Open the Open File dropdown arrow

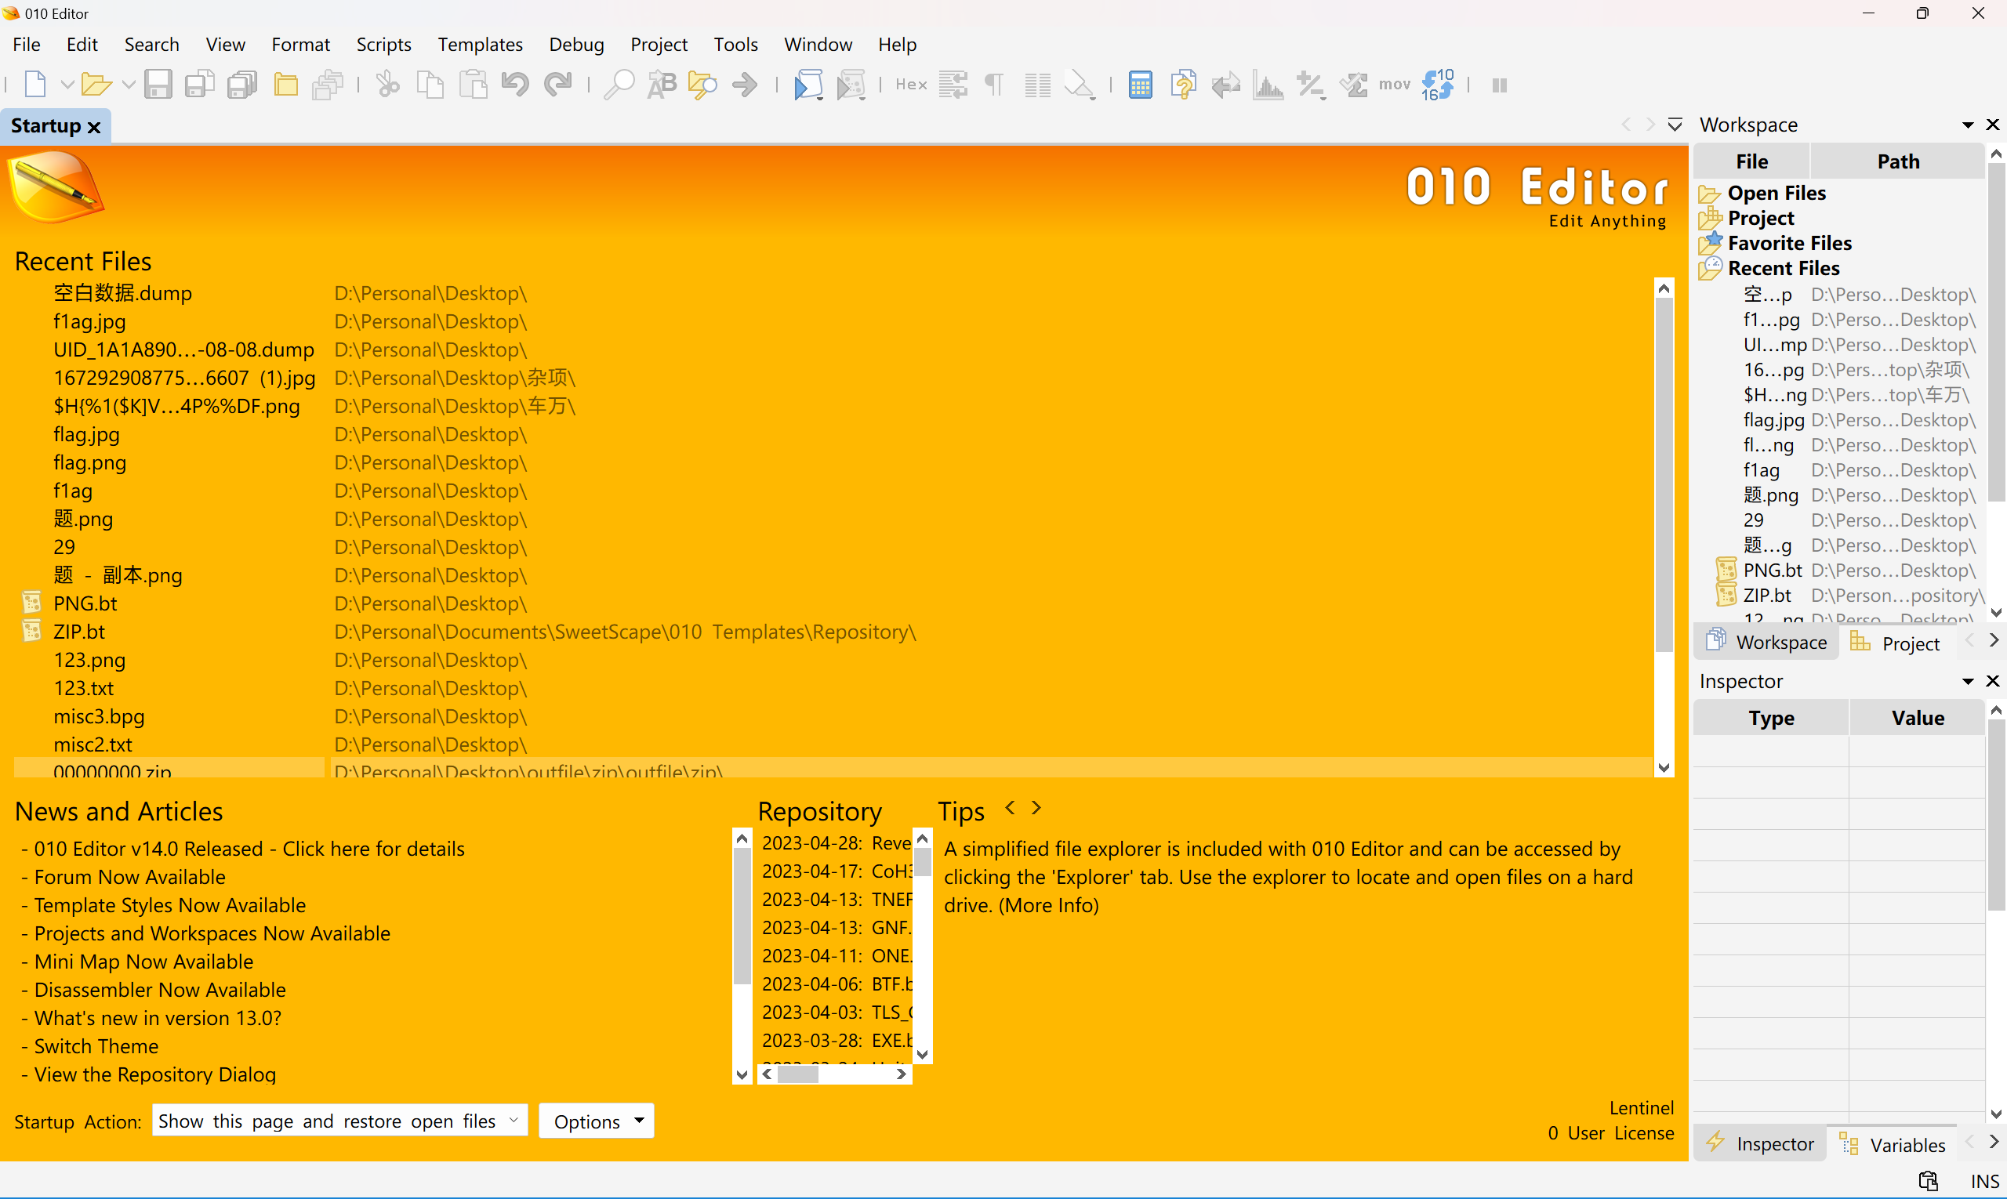coord(128,84)
